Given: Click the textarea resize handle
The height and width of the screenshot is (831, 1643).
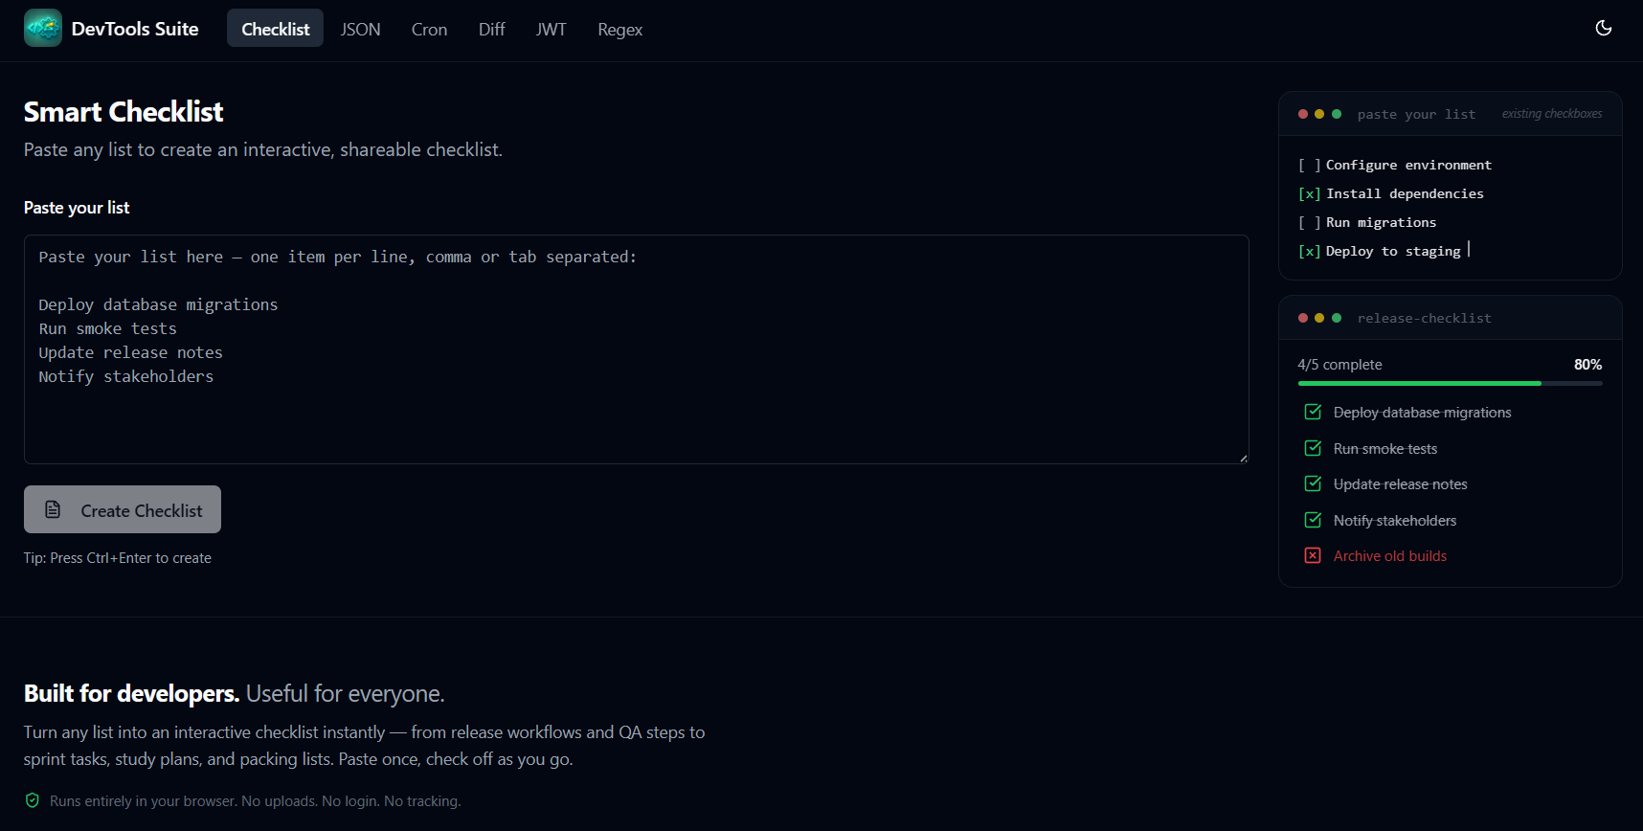Looking at the screenshot, I should (x=1243, y=458).
